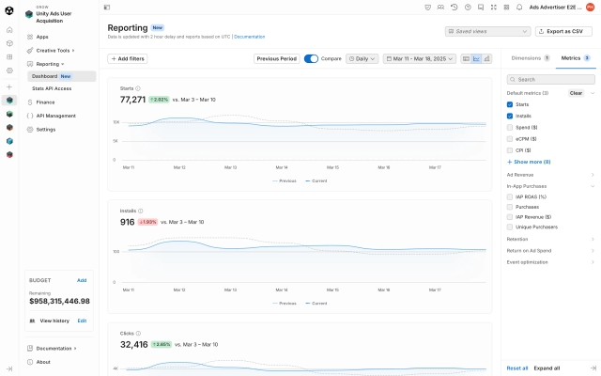This screenshot has width=601, height=376.
Task: Open the Saved views dropdown
Action: click(487, 31)
